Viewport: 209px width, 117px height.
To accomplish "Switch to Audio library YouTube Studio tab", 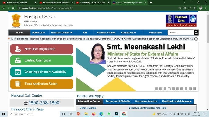I will [92, 2].
